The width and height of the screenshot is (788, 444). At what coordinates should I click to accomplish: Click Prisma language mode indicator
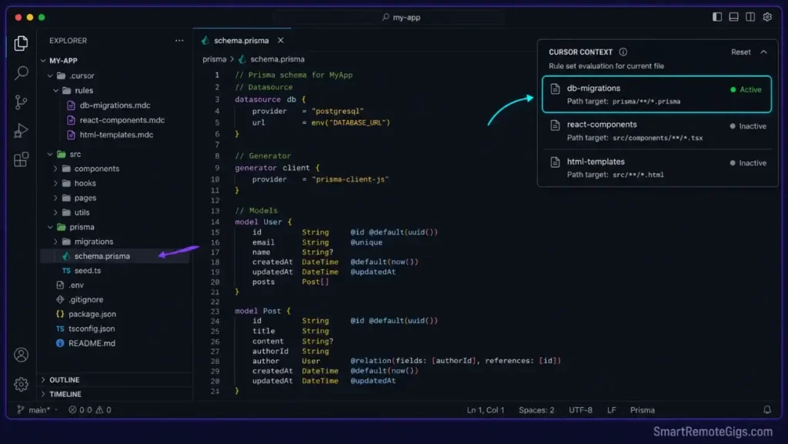click(643, 410)
